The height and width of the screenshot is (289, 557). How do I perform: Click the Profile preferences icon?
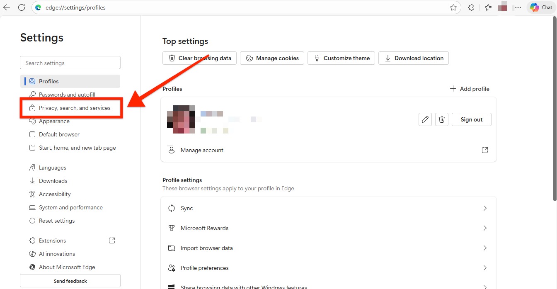[172, 268]
